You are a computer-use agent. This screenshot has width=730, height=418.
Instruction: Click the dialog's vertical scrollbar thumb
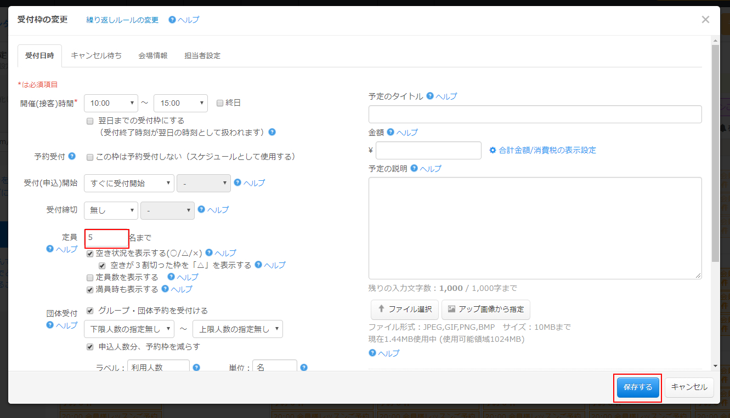click(715, 153)
